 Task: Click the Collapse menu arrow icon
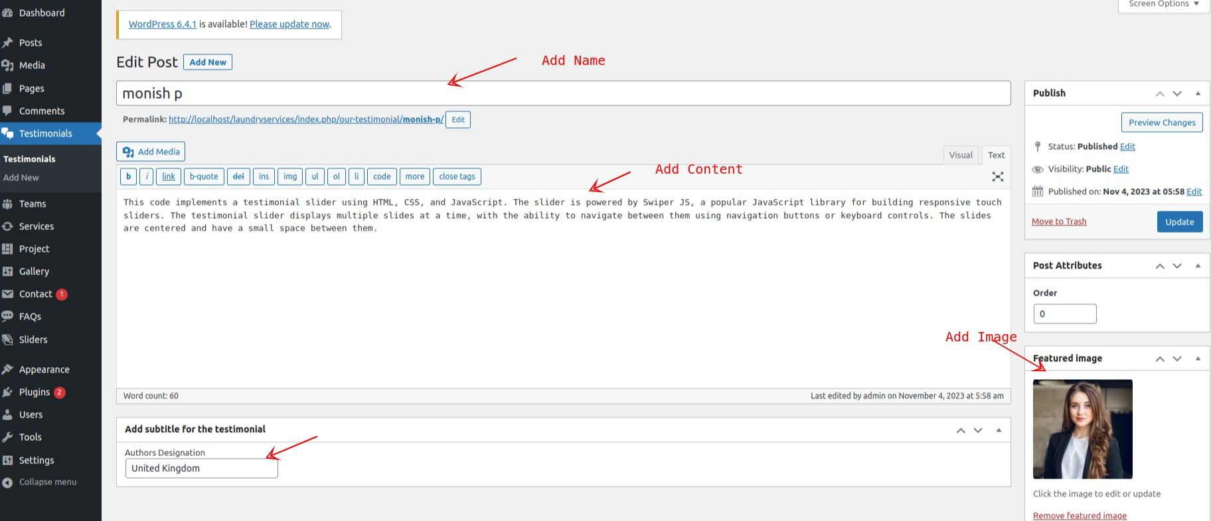[x=8, y=483]
